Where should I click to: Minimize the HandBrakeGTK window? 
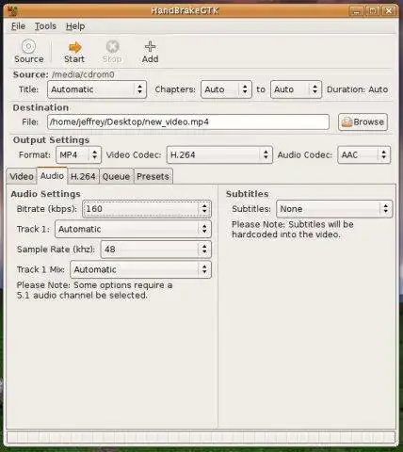pos(356,11)
